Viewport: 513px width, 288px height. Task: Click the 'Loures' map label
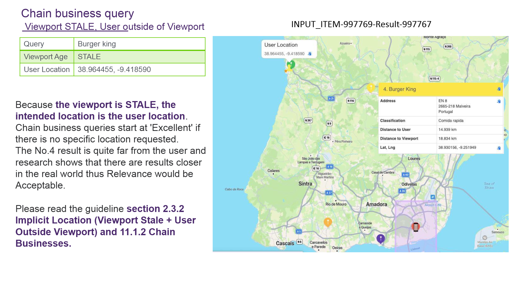coord(414,159)
